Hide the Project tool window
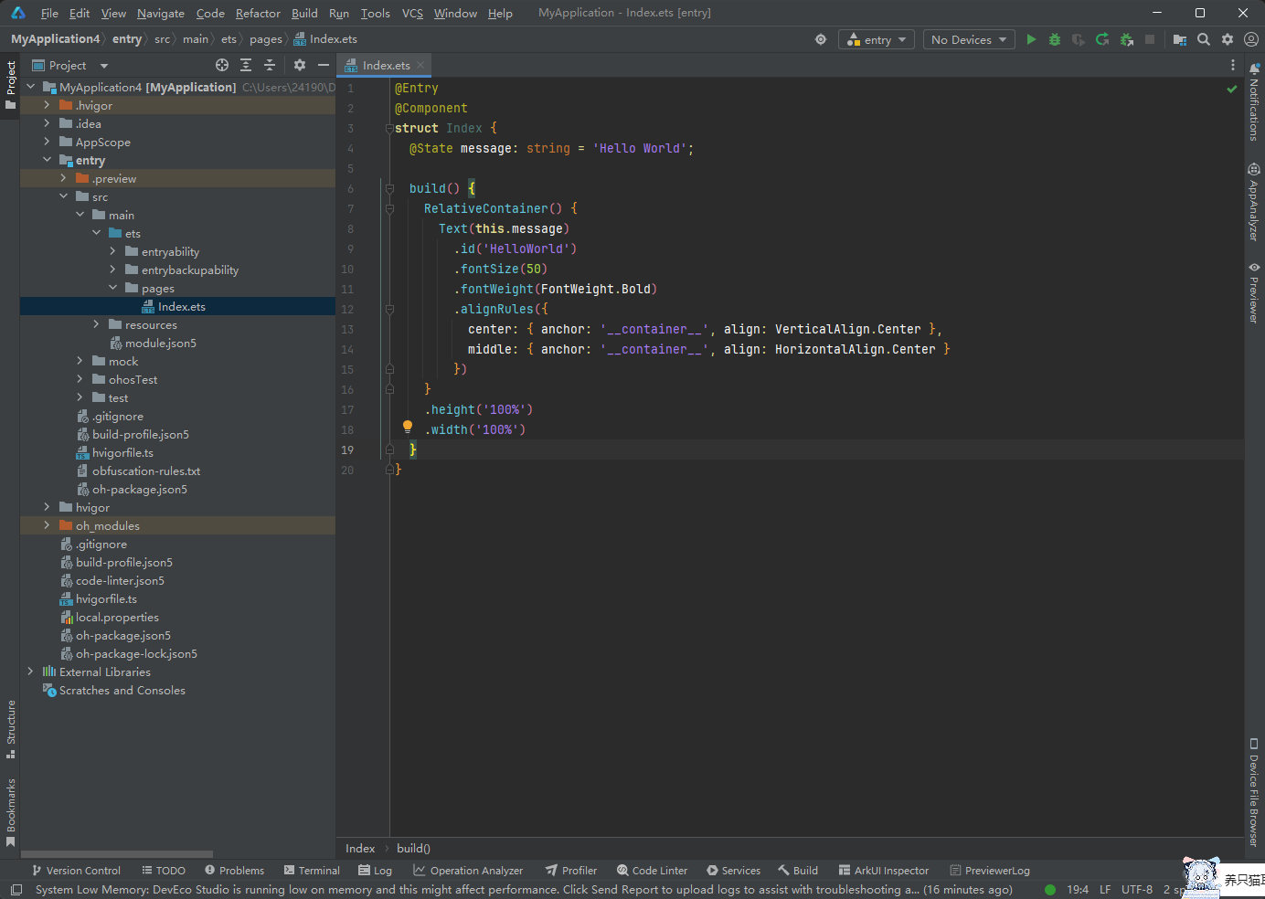 click(323, 65)
